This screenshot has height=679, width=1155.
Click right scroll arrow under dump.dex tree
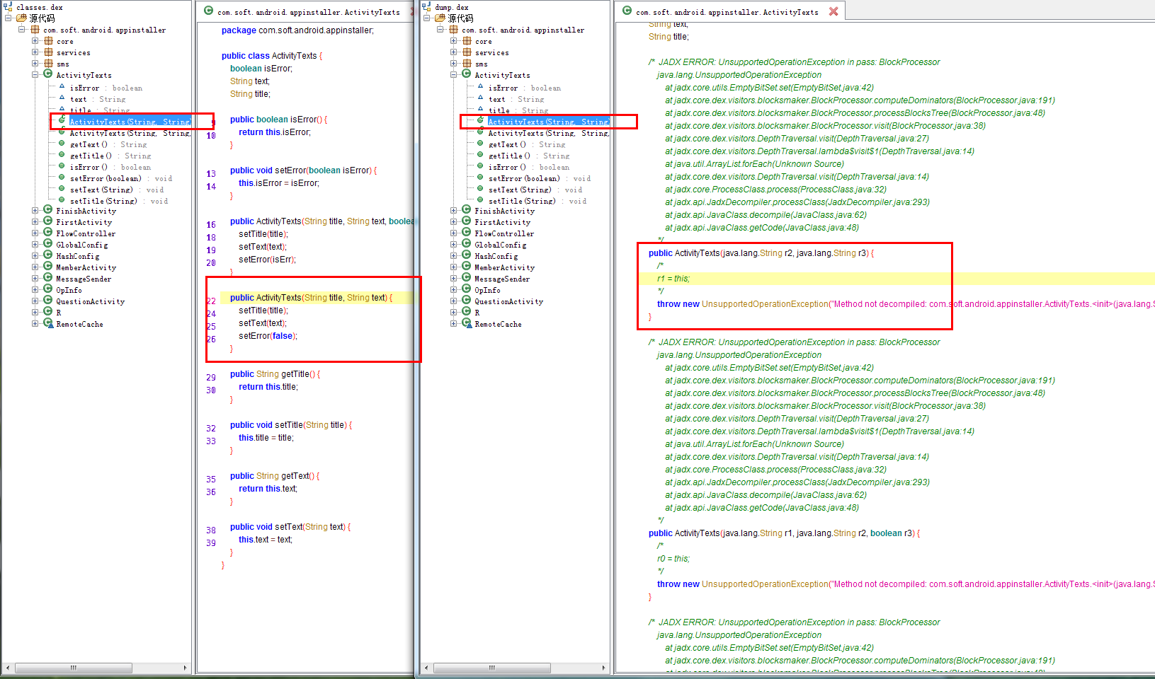click(603, 668)
